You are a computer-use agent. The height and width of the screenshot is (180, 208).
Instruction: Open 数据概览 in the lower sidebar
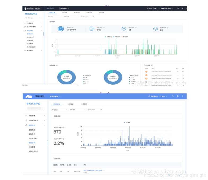(32, 130)
